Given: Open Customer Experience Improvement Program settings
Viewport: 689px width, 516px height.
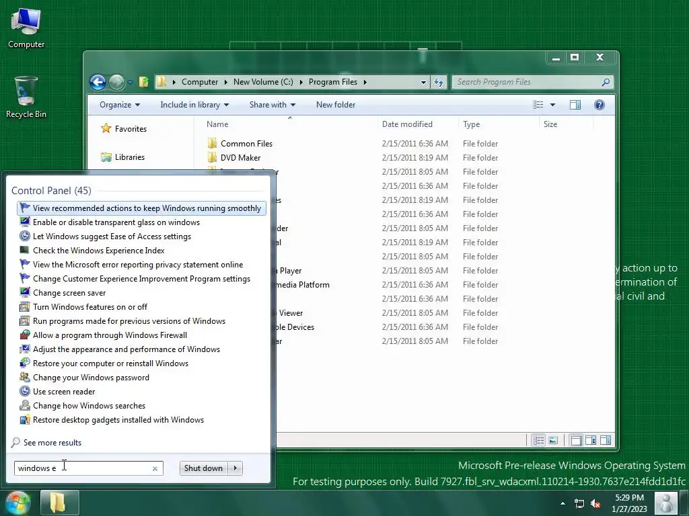Looking at the screenshot, I should coord(135,279).
